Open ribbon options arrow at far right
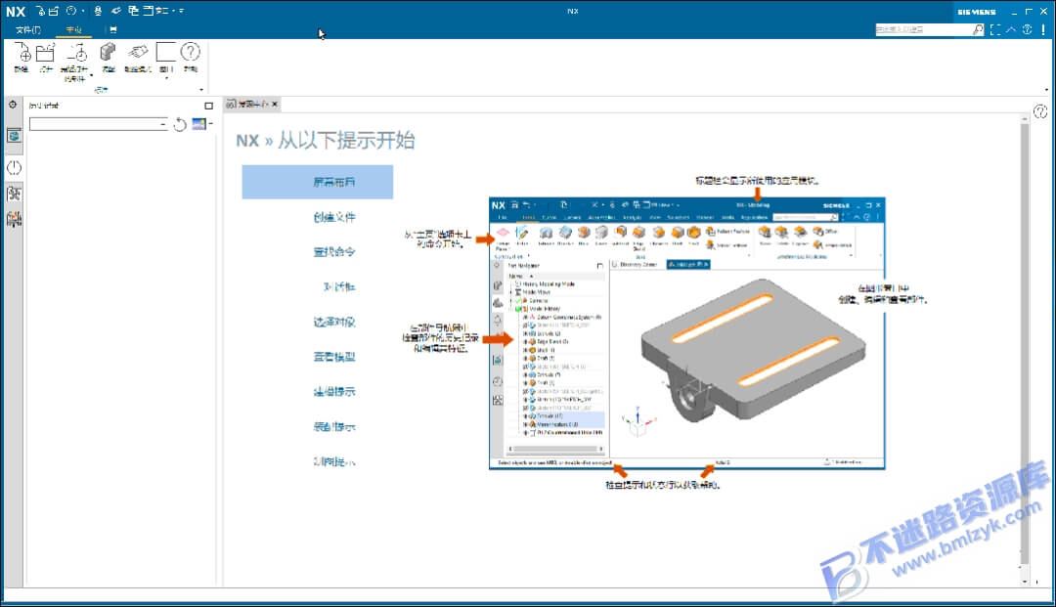The image size is (1056, 607). coord(1046,90)
